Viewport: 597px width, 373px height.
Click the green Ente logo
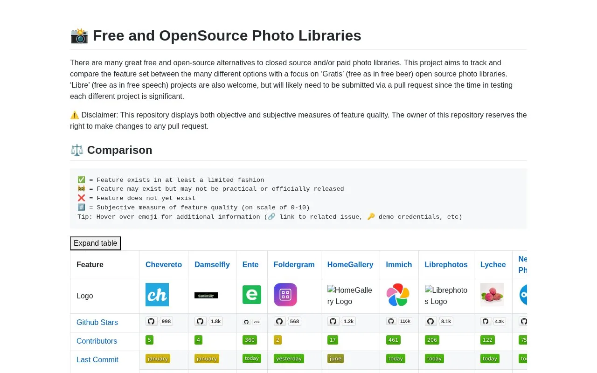(x=252, y=295)
